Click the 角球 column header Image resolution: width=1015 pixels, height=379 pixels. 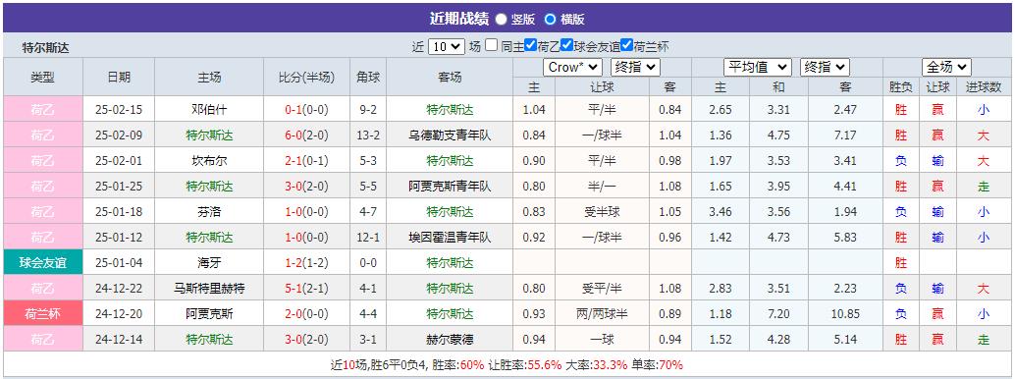[x=368, y=78]
